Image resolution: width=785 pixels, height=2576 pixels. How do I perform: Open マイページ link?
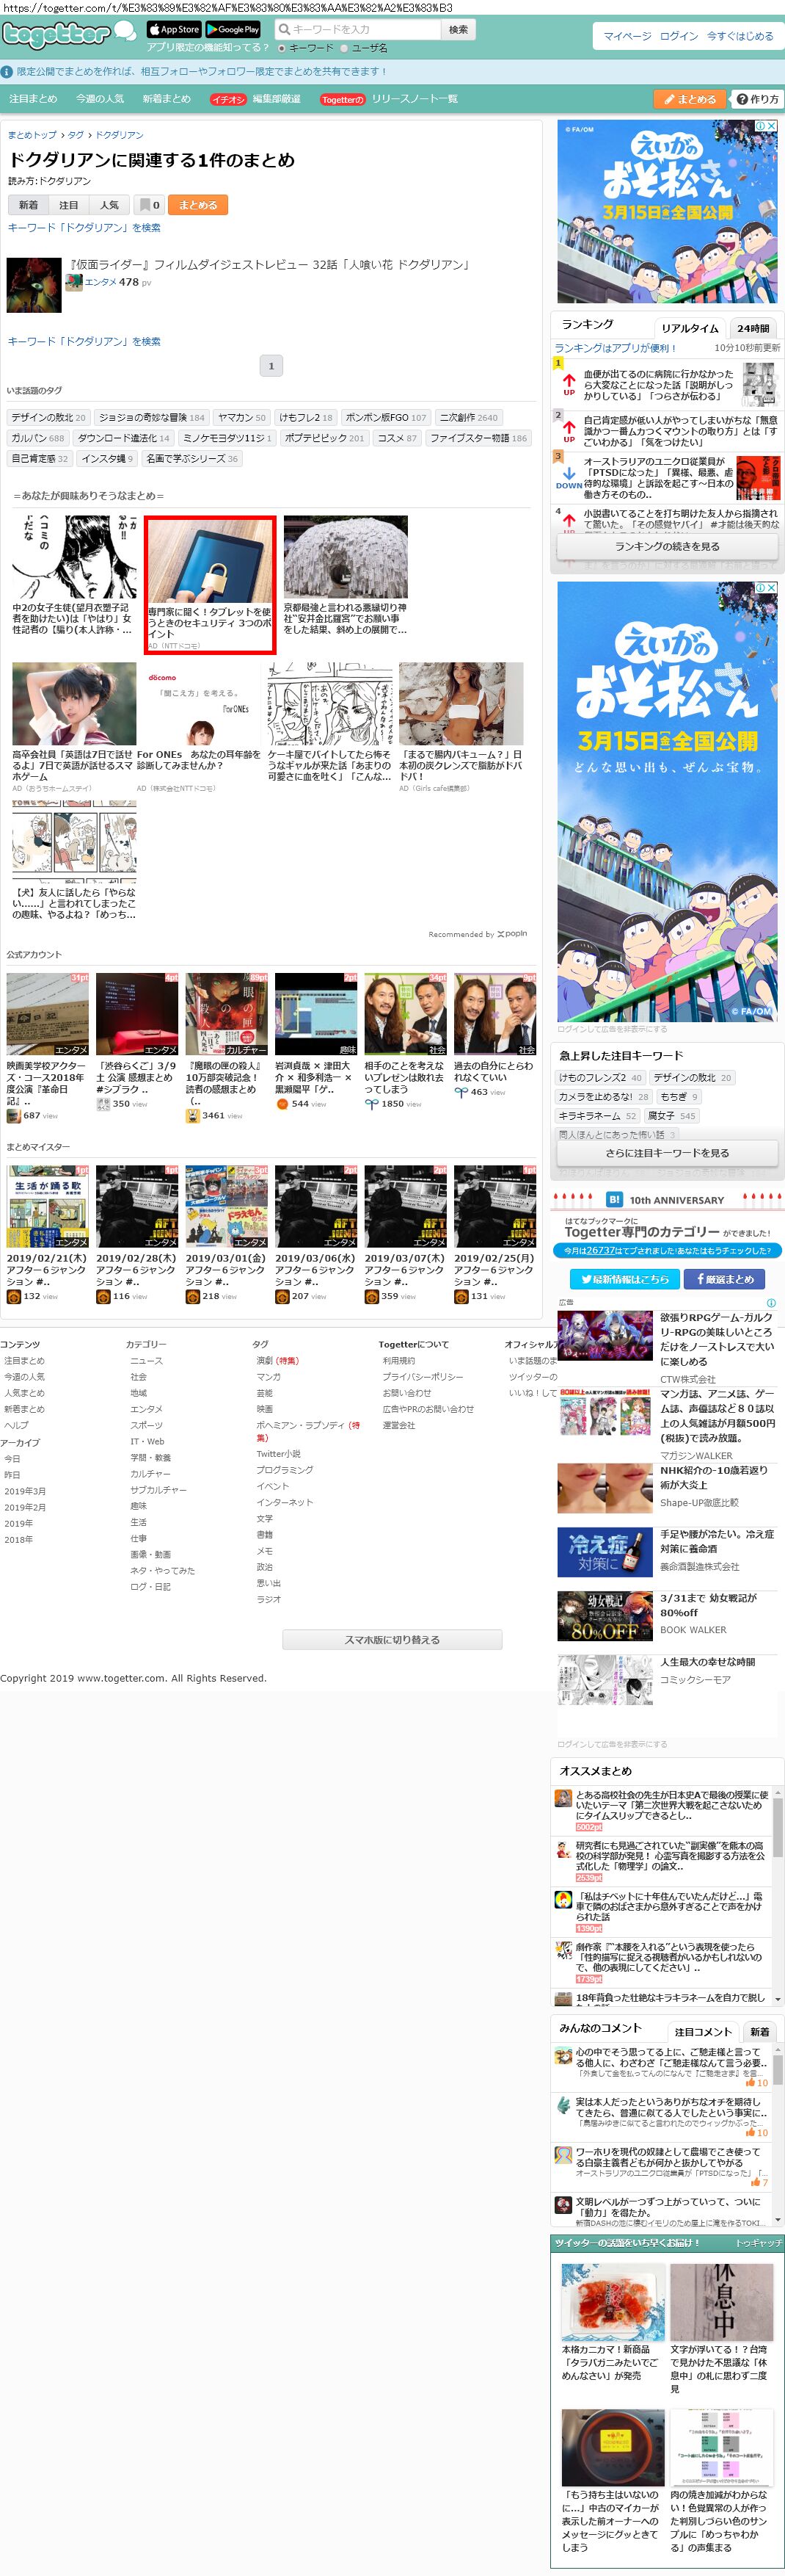[x=627, y=36]
